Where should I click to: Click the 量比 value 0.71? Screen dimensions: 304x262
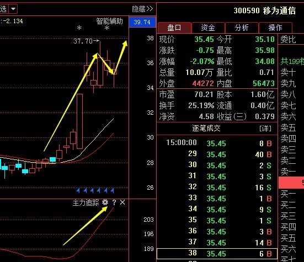pyautogui.click(x=266, y=72)
